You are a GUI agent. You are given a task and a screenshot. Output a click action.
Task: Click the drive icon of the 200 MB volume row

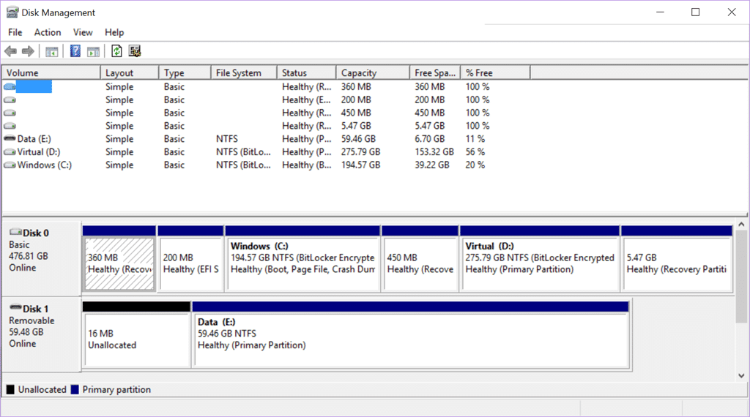[x=10, y=99]
